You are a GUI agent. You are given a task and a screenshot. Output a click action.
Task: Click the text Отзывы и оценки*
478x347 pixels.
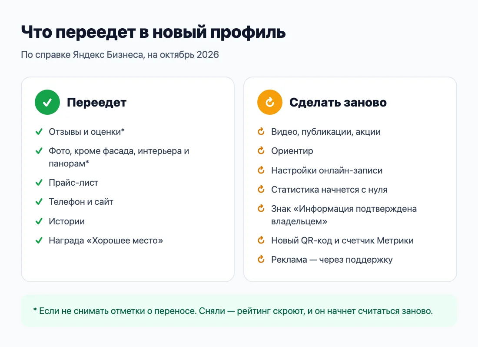[x=86, y=132]
